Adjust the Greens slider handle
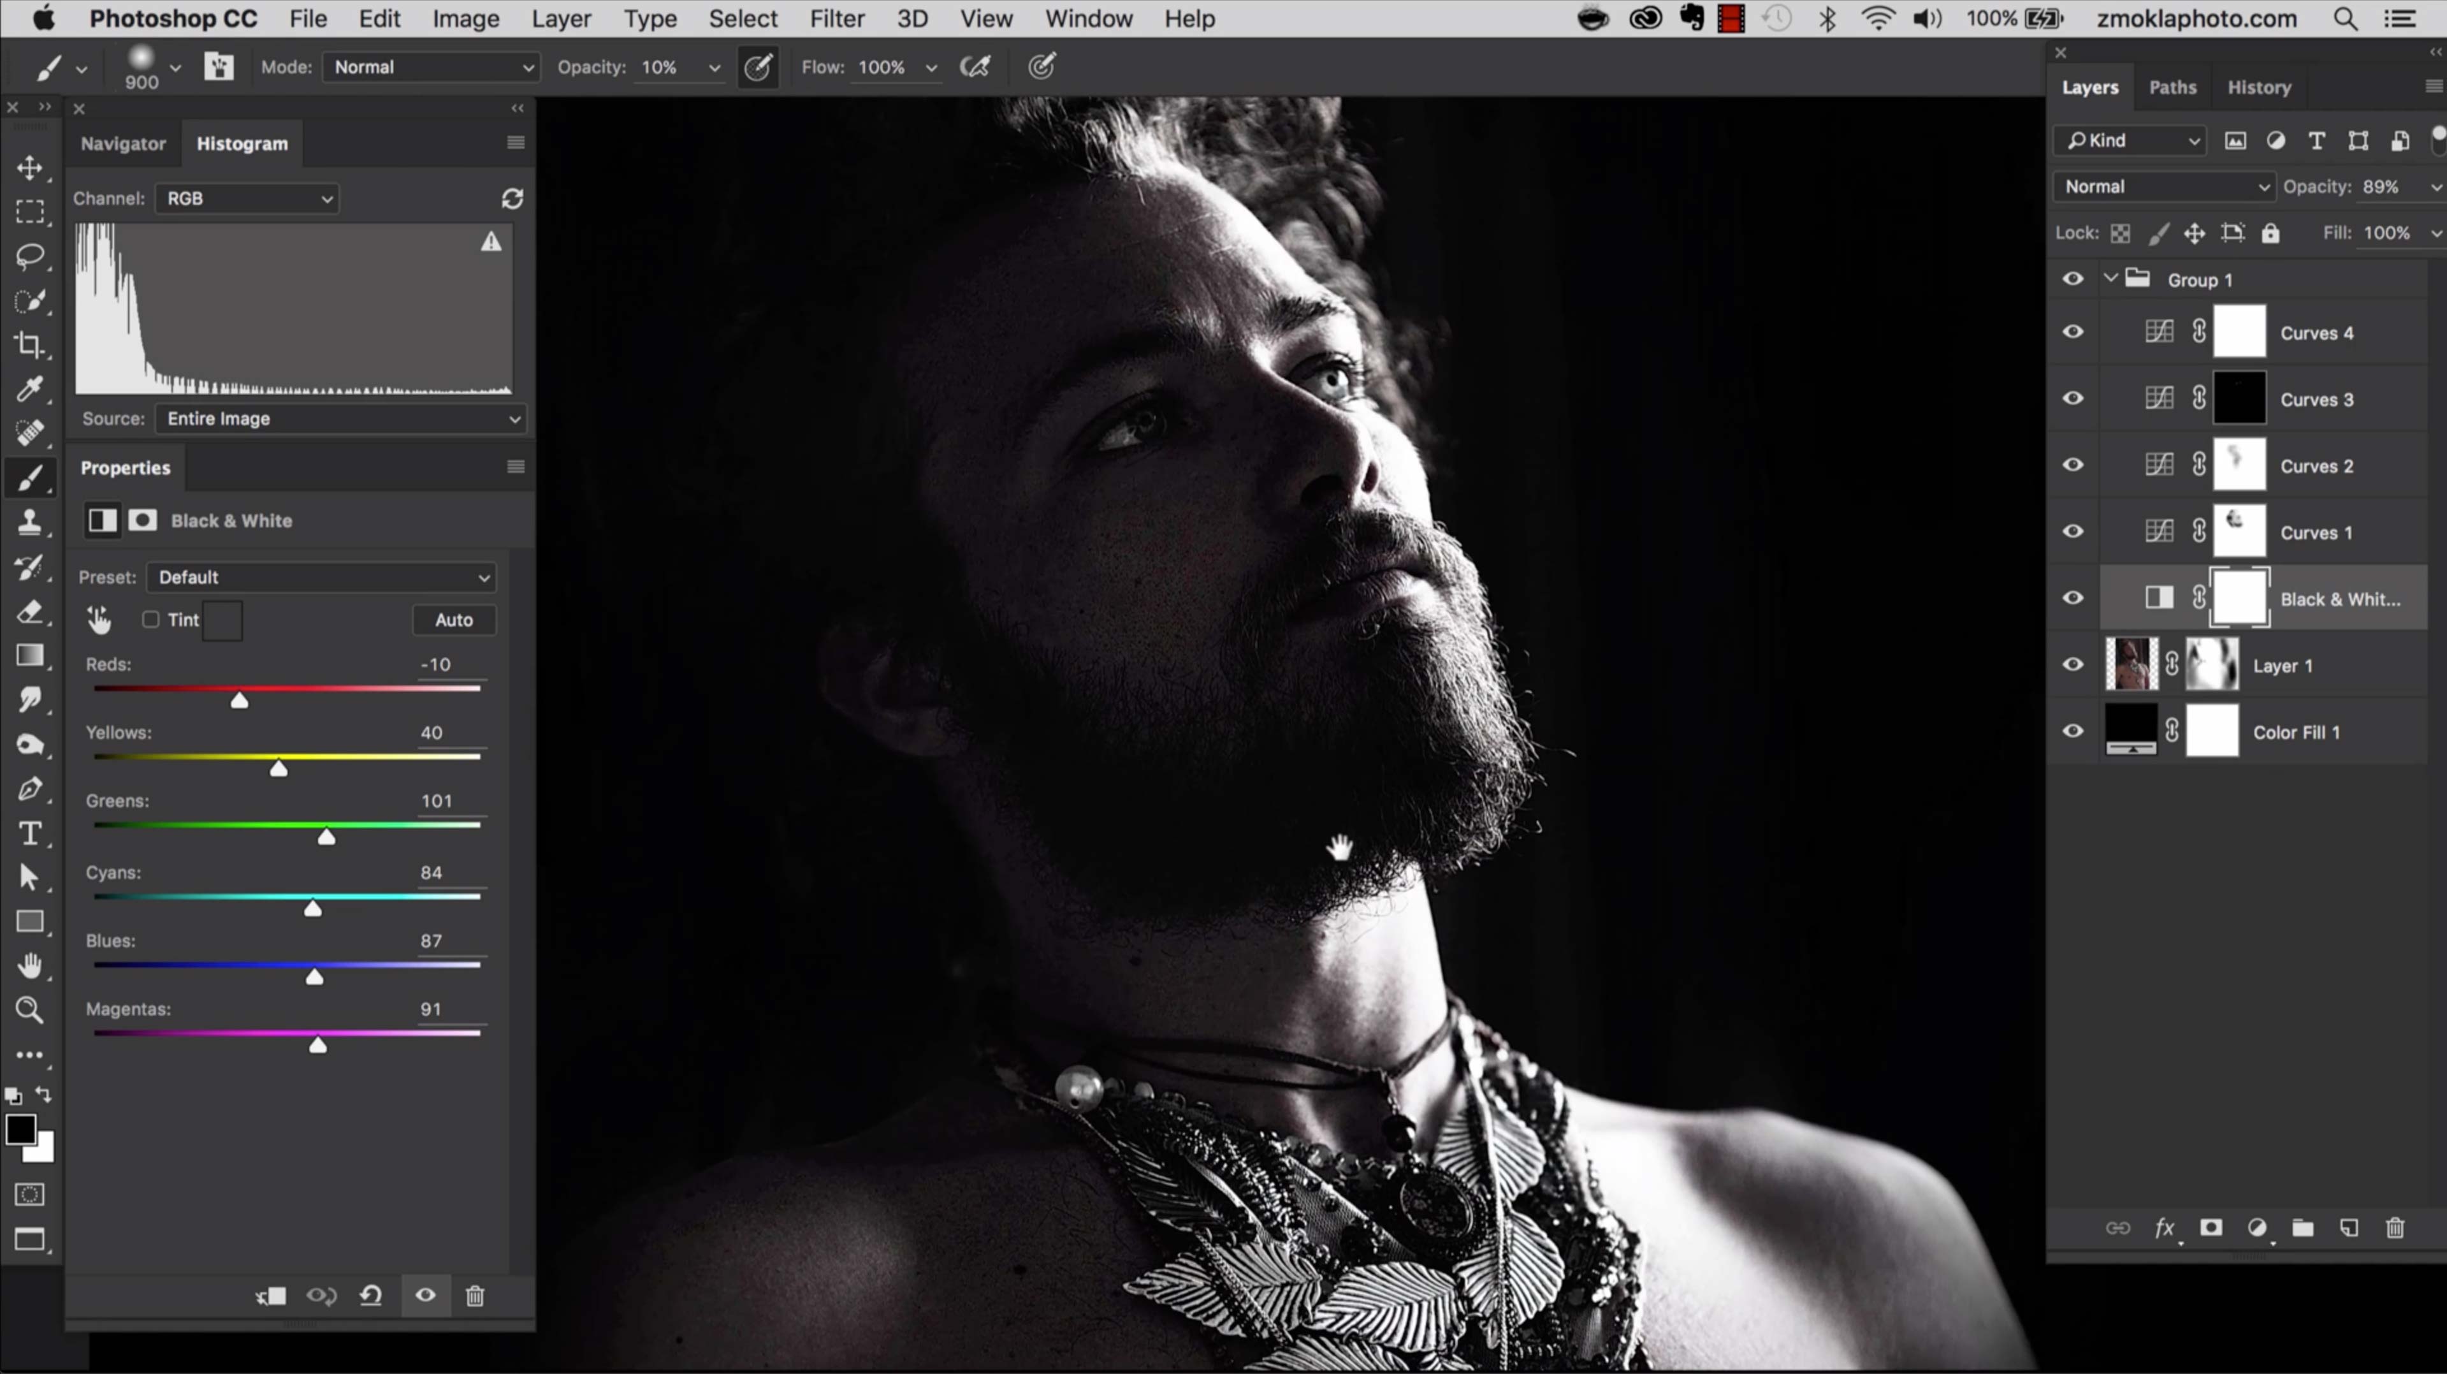 click(x=326, y=837)
